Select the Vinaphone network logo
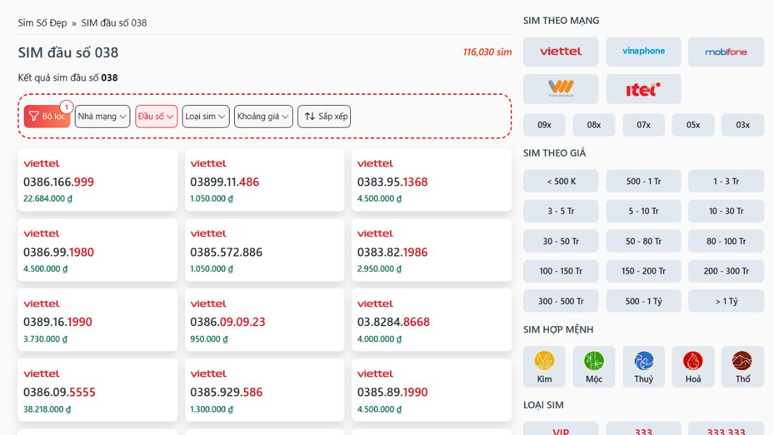The image size is (774, 435). 643,52
